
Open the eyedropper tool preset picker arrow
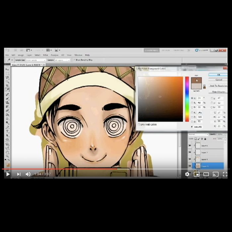(x=12, y=60)
